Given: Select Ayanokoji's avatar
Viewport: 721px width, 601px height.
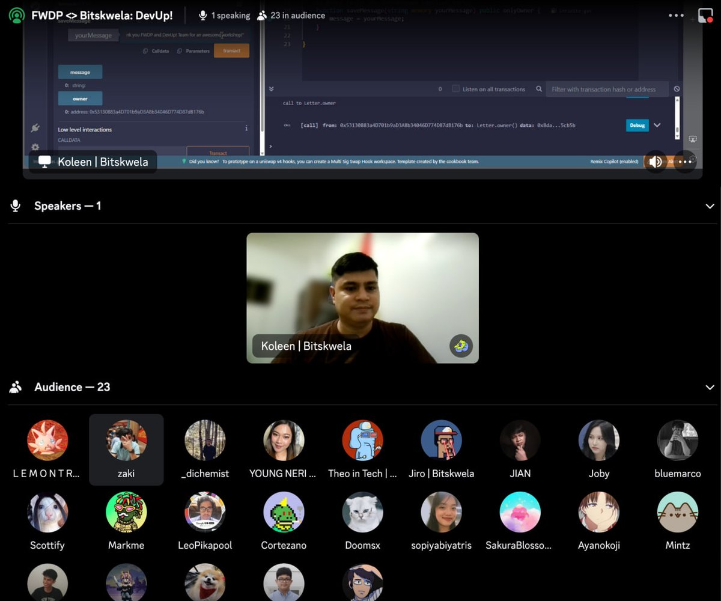Looking at the screenshot, I should point(599,512).
